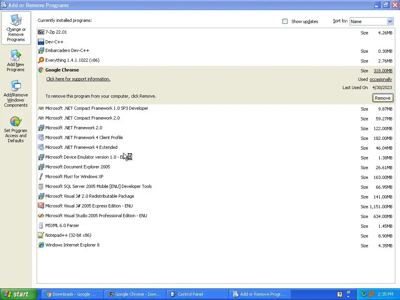Open Add/Remove Windows Components

point(16,94)
